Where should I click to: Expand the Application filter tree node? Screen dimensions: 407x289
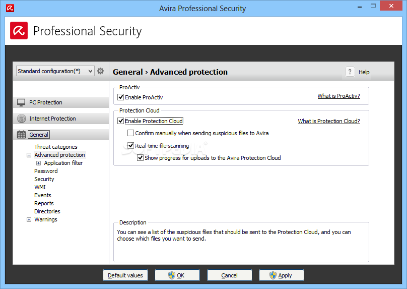point(38,163)
